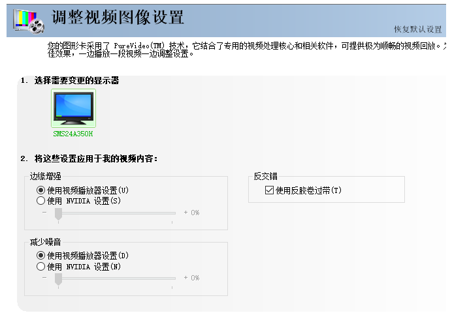
Task: Toggle the 使用反胶卷过带(T) checkbox
Action: (x=269, y=190)
